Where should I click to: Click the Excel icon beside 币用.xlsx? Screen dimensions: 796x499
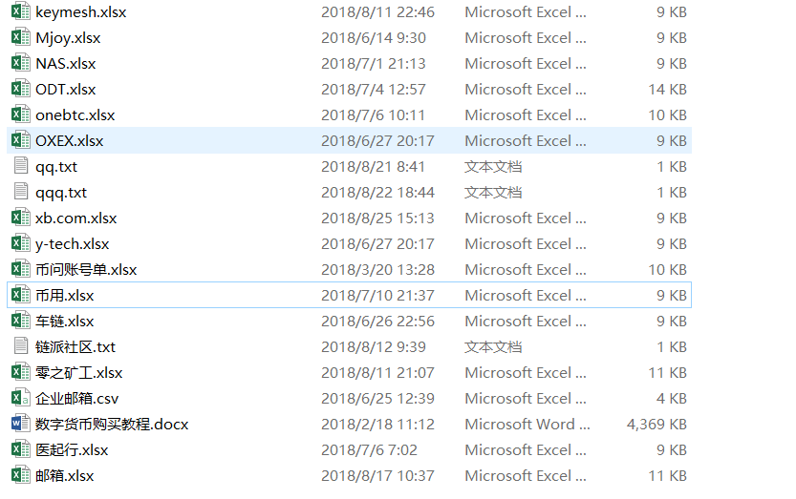pos(20,295)
